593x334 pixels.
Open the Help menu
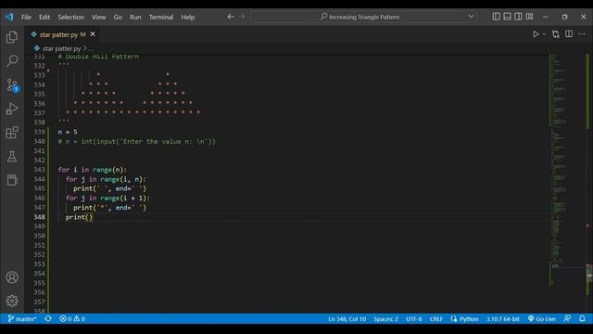coord(187,17)
